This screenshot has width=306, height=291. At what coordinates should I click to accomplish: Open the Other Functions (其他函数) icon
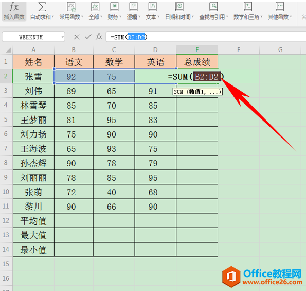tap(280, 7)
